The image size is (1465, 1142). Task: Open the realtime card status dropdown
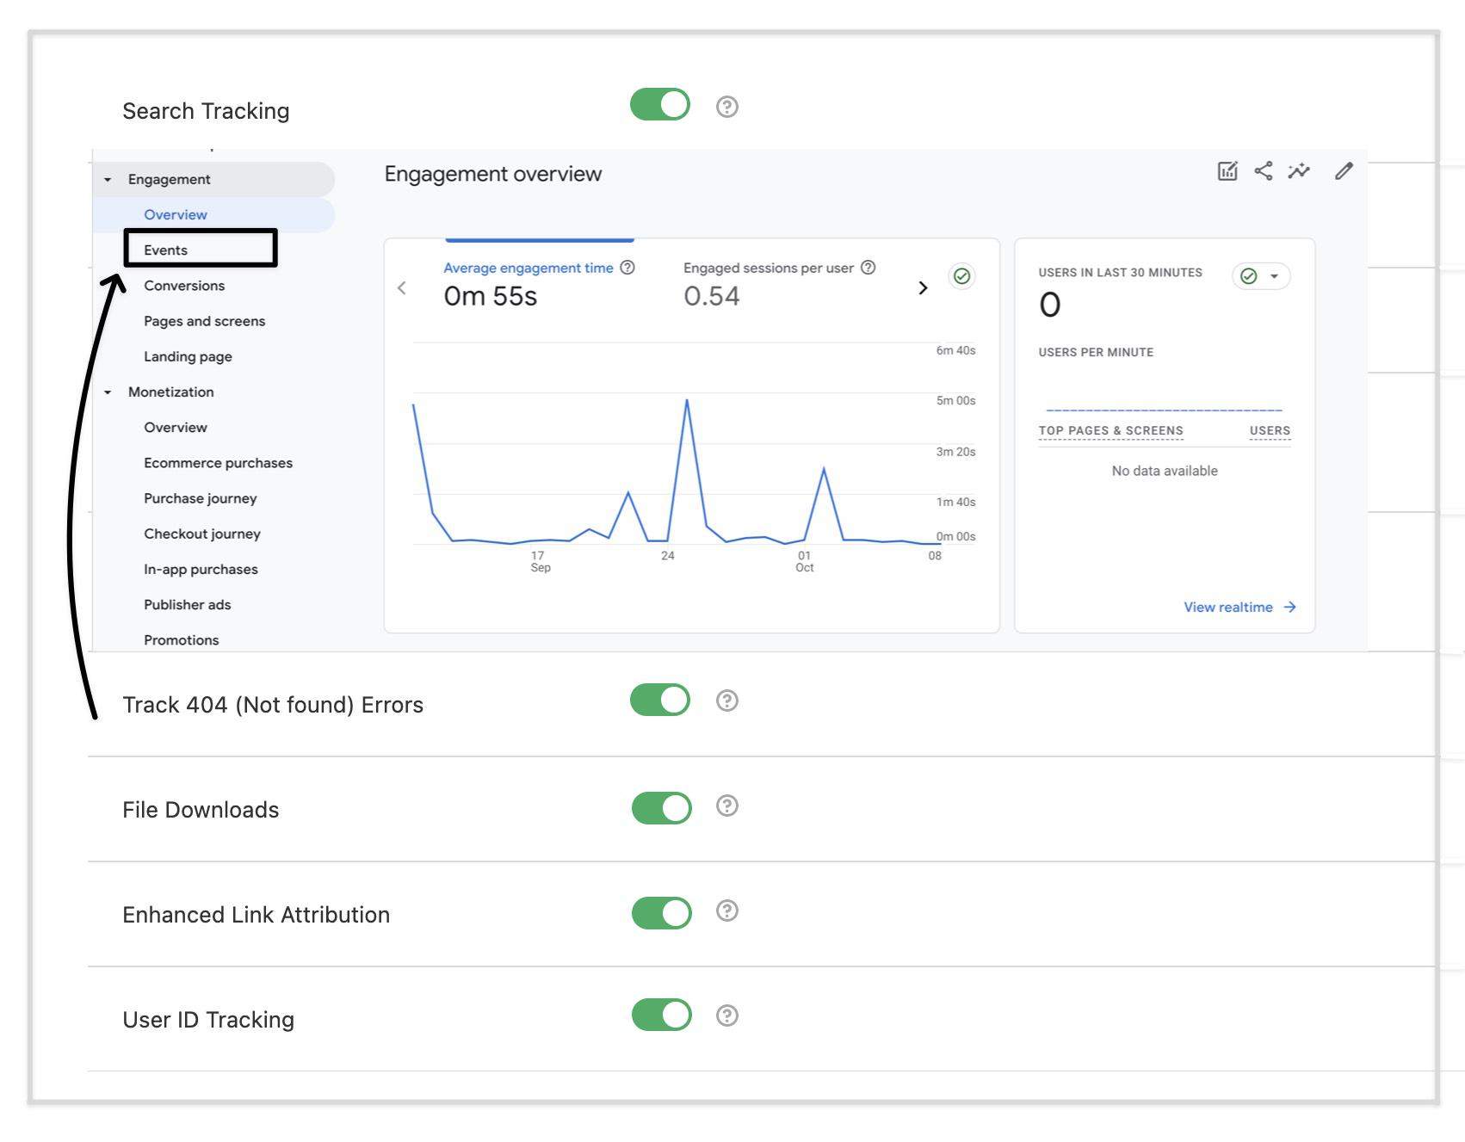click(1261, 276)
